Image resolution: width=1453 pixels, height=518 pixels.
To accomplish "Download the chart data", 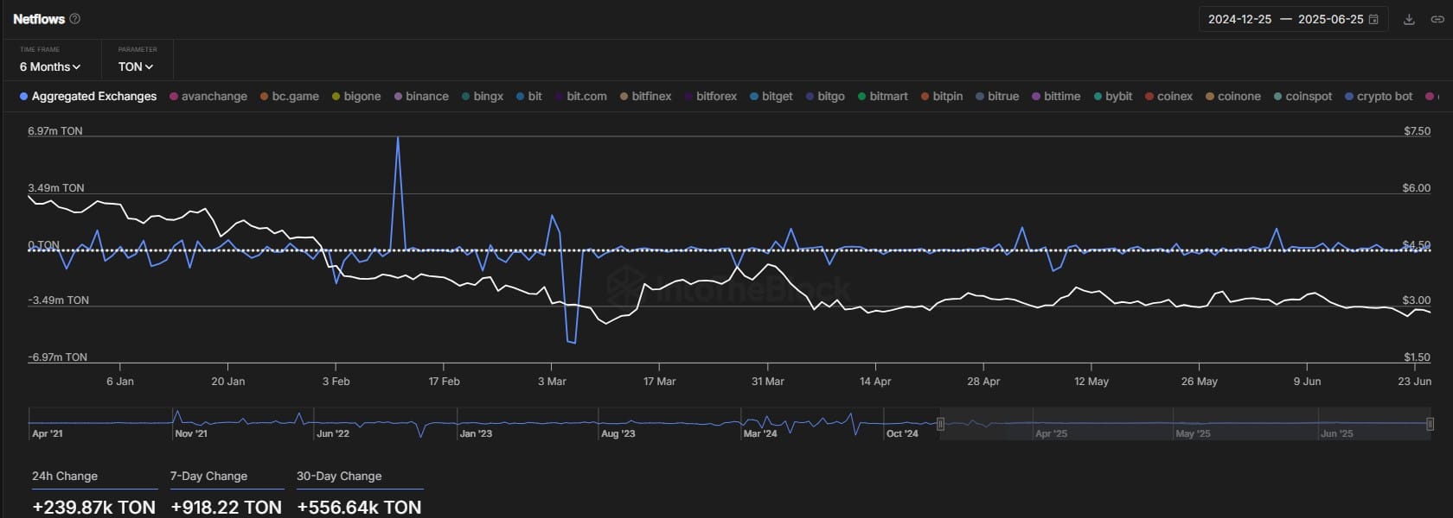I will tap(1409, 19).
